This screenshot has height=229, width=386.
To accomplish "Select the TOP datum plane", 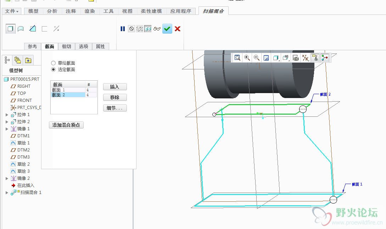I will point(18,93).
